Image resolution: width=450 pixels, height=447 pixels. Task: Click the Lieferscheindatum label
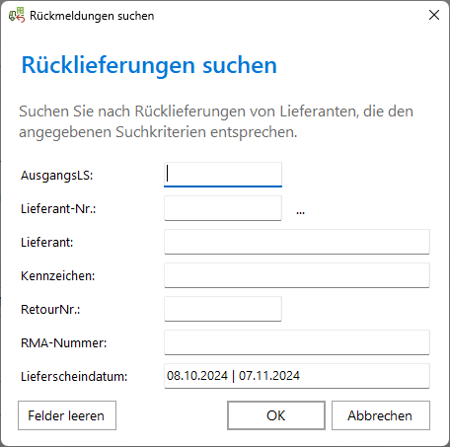coord(74,377)
